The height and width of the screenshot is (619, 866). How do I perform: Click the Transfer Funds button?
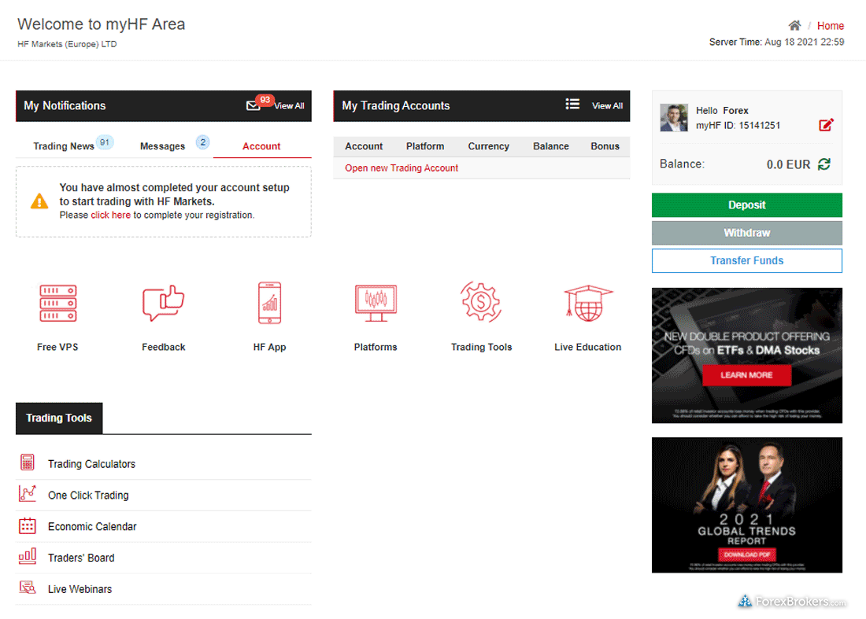[x=746, y=260]
